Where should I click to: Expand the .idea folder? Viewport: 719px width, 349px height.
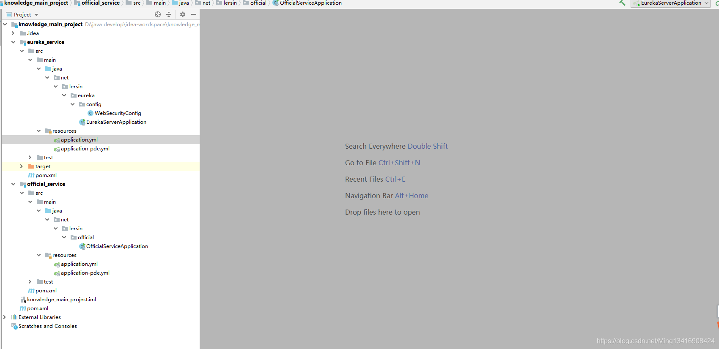13,33
